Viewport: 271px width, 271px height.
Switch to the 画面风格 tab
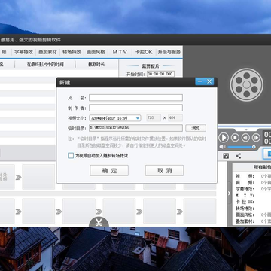coord(96,52)
